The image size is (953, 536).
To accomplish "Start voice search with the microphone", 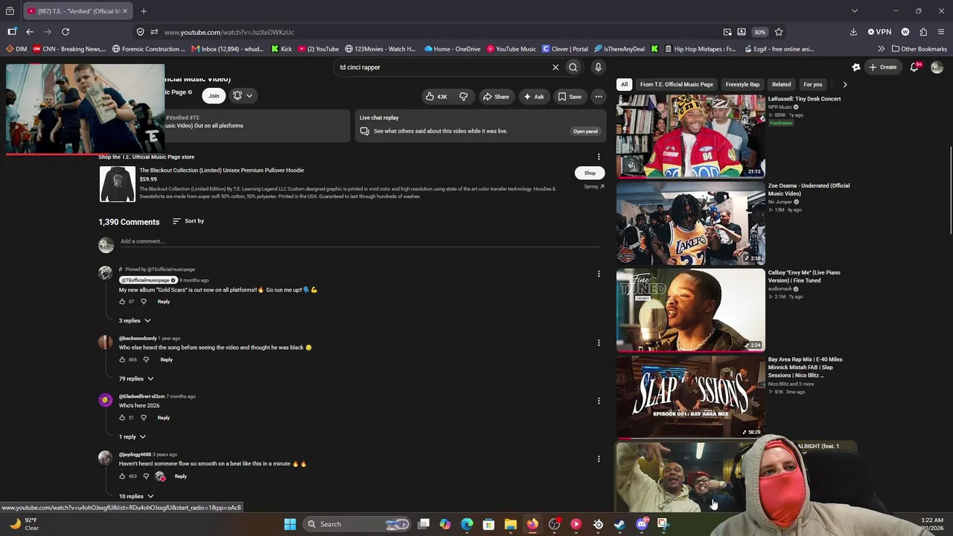I will click(x=598, y=67).
